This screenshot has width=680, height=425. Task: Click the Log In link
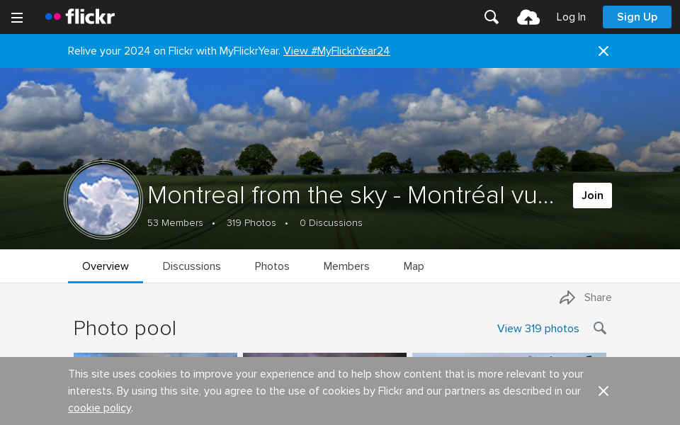pos(571,17)
